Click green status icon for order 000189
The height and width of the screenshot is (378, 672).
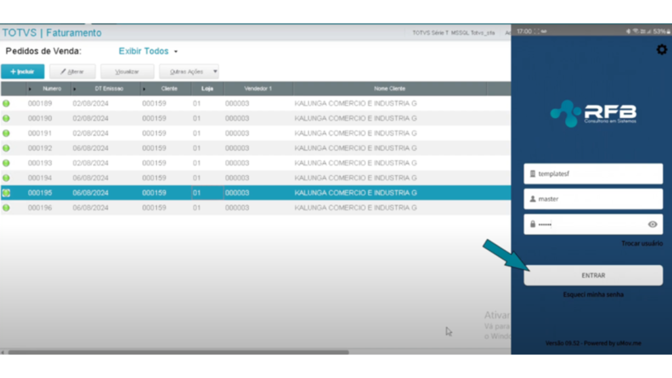(7, 104)
